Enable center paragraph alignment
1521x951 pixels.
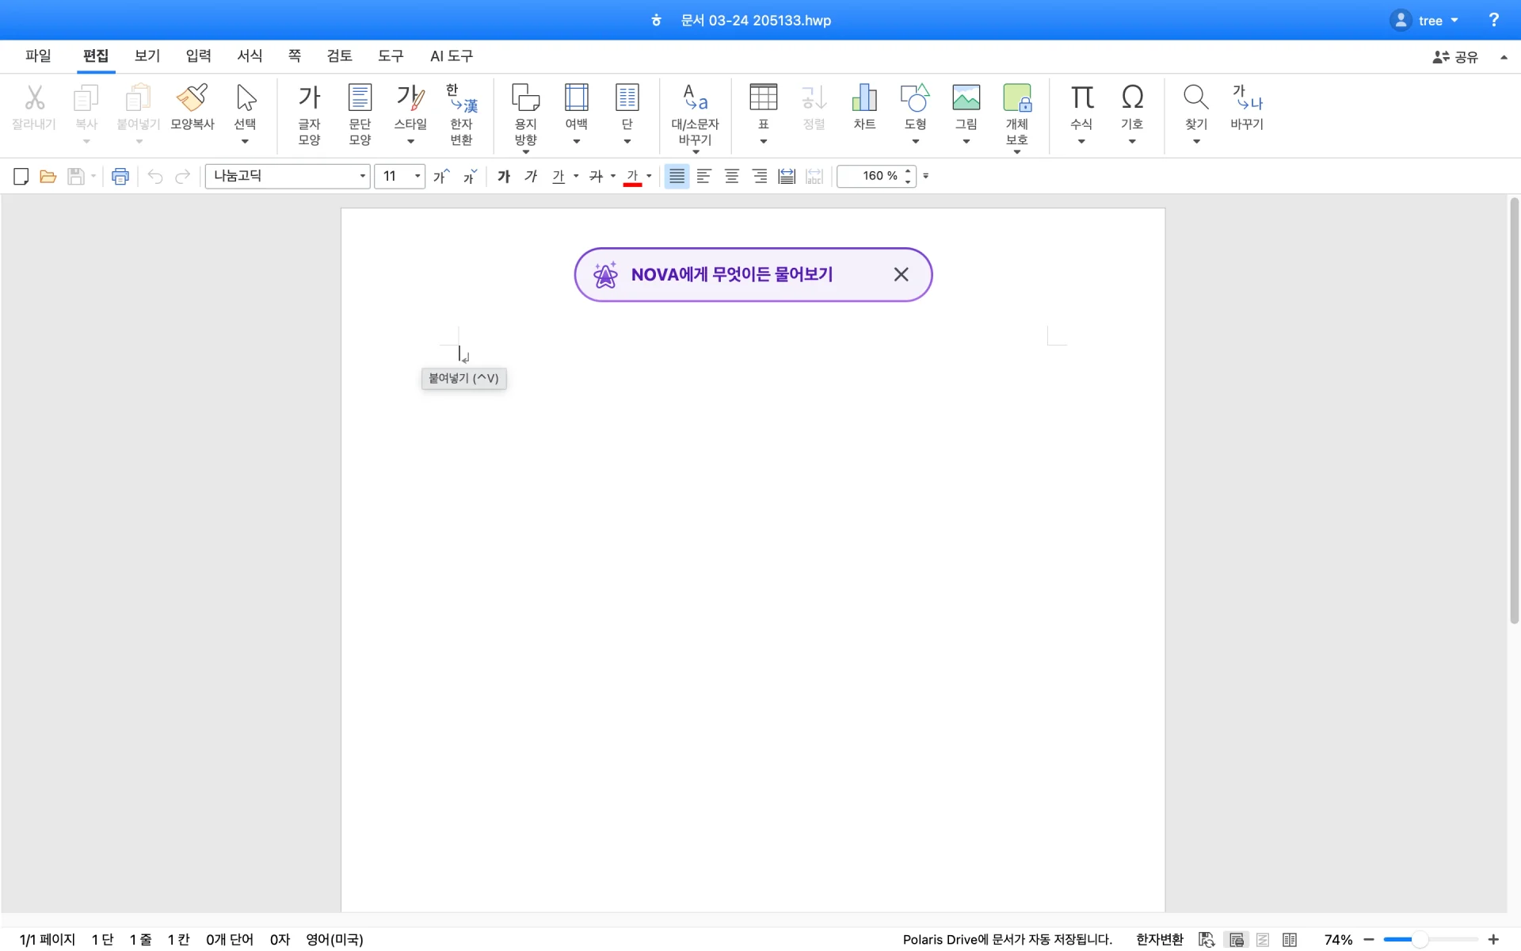pyautogui.click(x=732, y=176)
